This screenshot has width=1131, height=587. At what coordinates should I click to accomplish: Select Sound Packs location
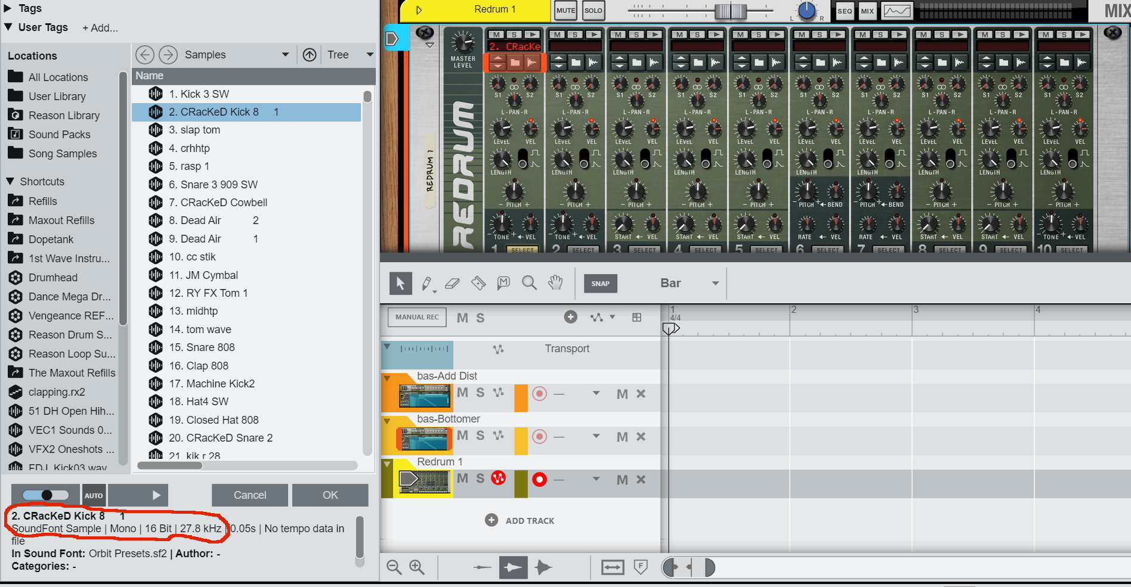[59, 135]
